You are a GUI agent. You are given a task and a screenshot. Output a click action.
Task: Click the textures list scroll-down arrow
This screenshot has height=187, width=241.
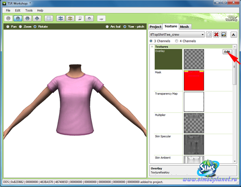tap(235, 161)
